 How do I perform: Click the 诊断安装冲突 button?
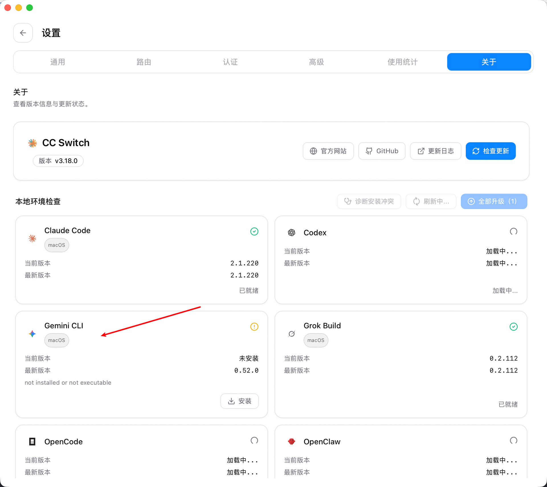point(369,201)
